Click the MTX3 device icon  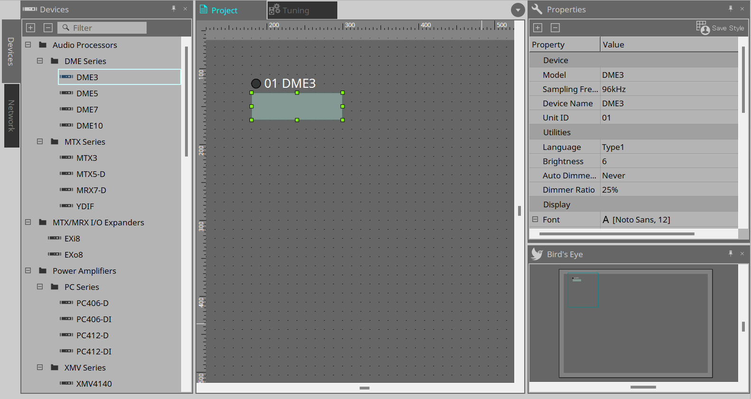[x=66, y=158]
